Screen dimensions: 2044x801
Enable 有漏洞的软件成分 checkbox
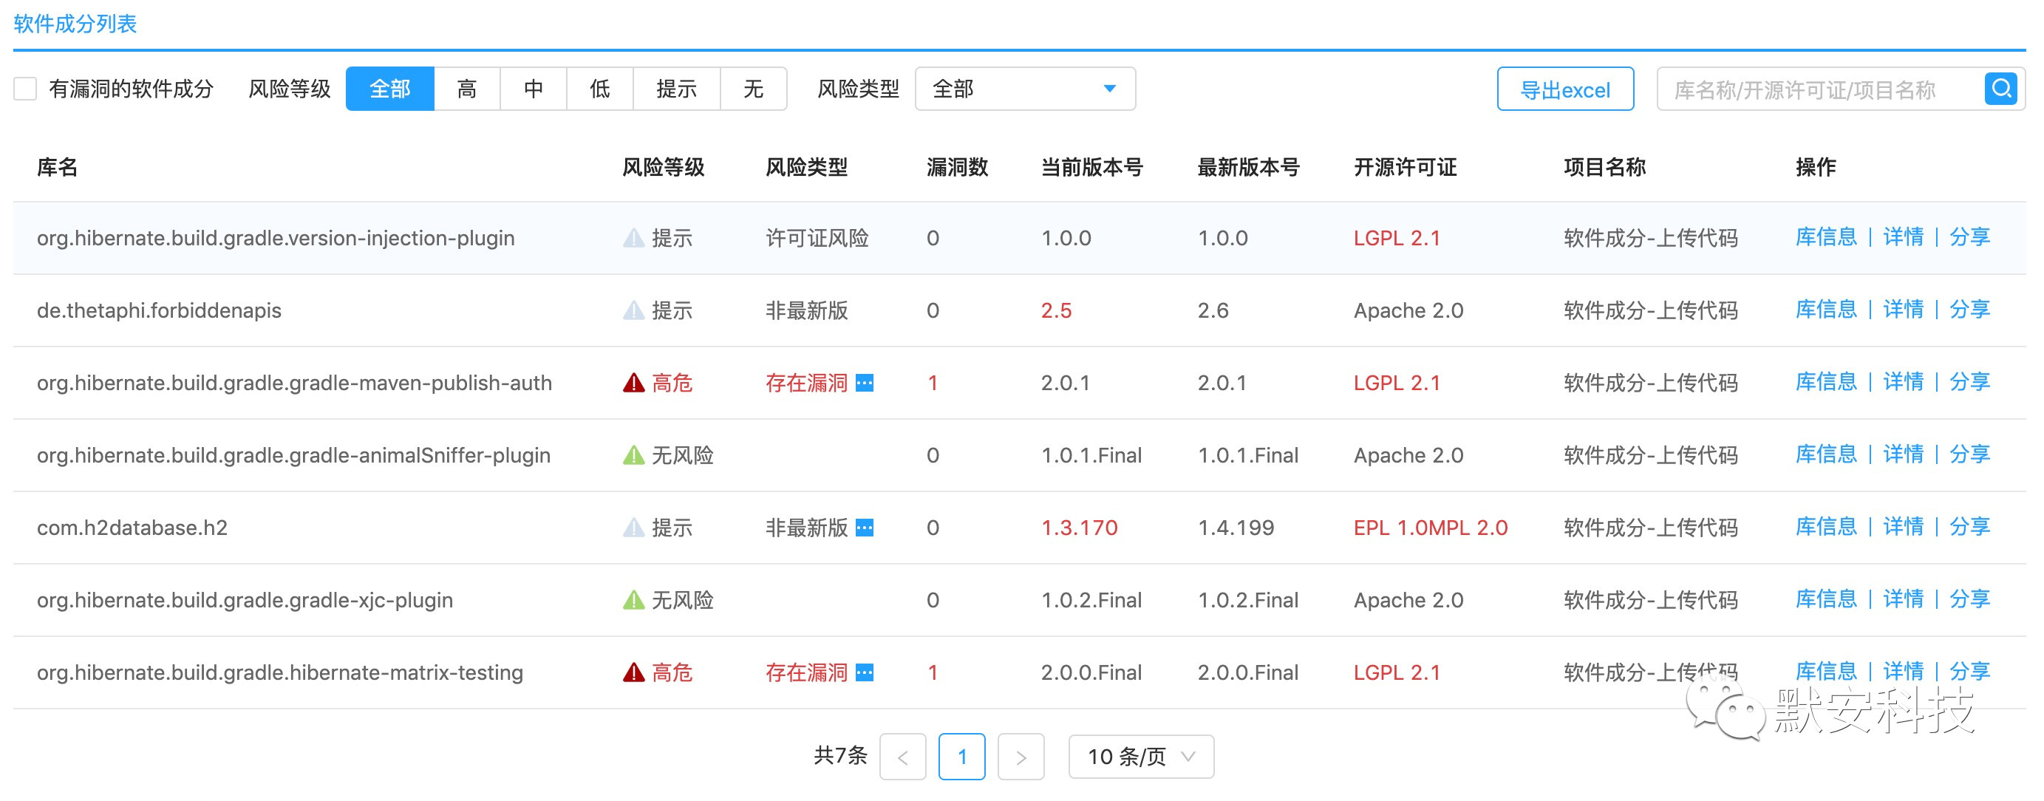click(25, 89)
